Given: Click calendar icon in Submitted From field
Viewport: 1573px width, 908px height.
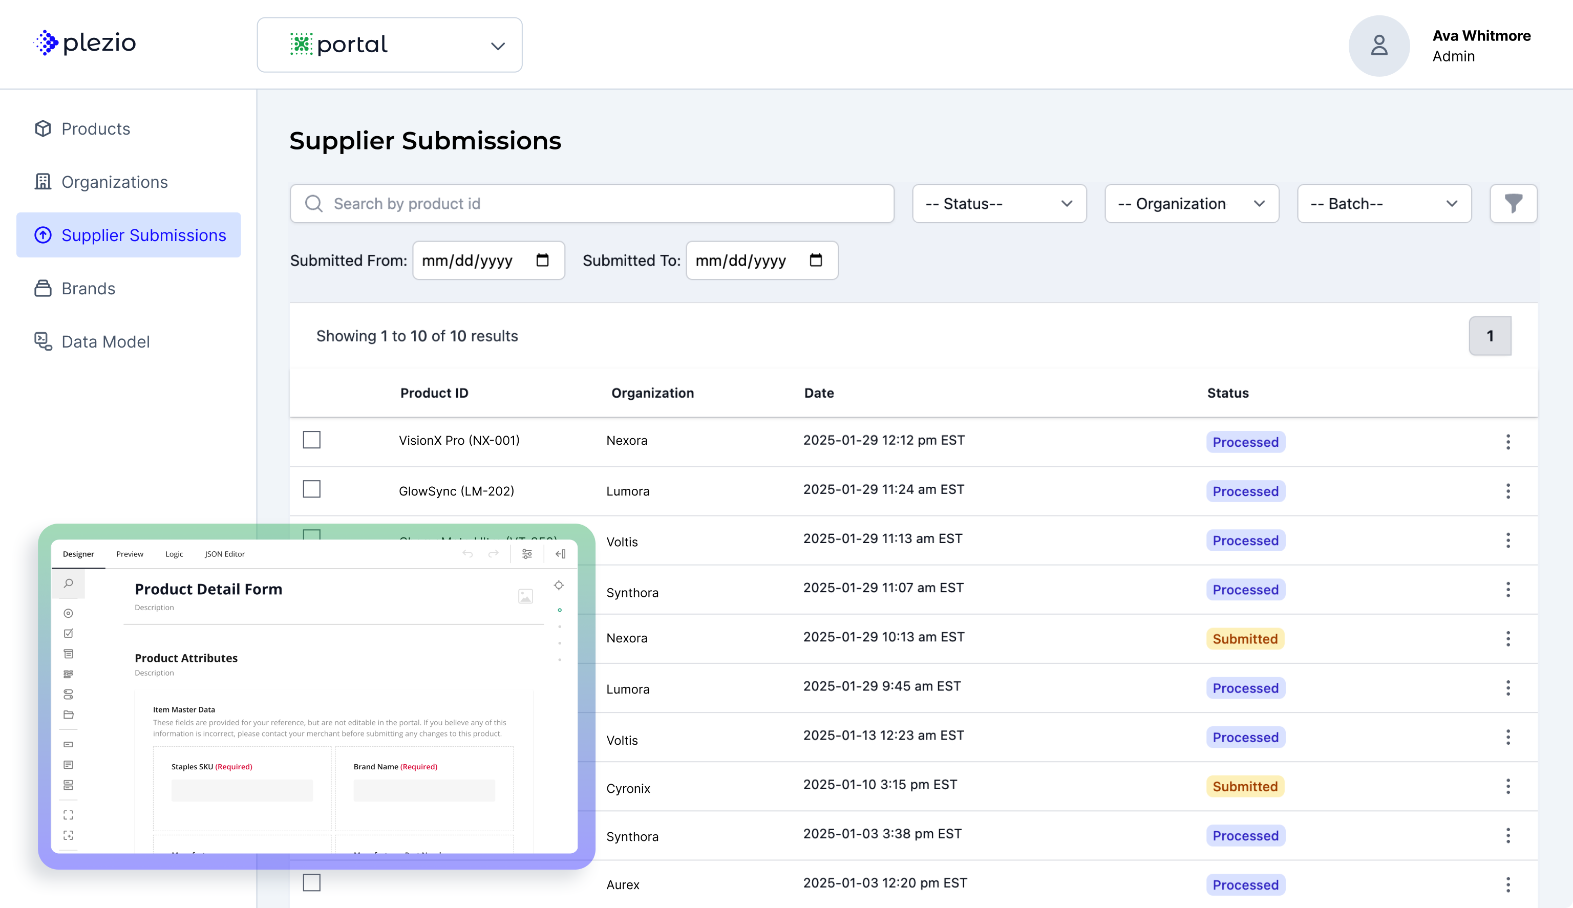Looking at the screenshot, I should pos(542,260).
